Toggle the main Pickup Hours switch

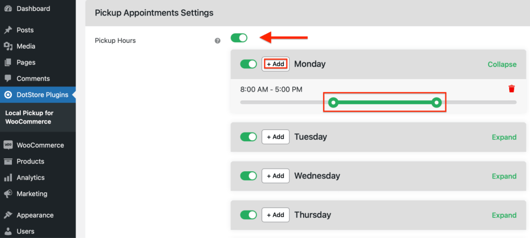[239, 38]
